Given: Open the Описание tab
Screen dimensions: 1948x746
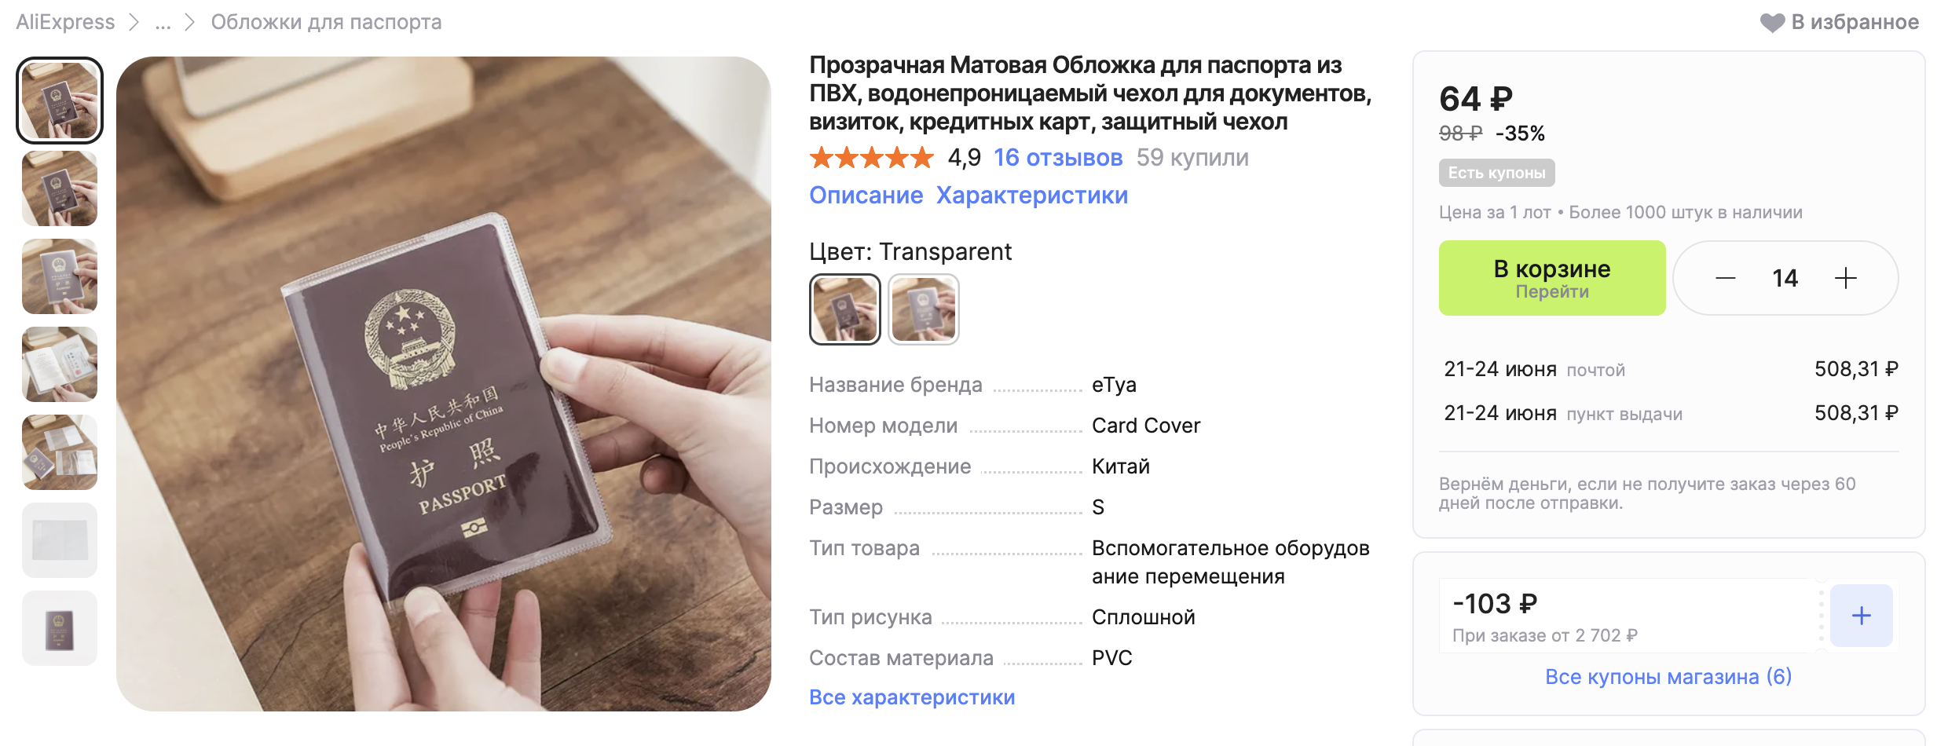Looking at the screenshot, I should tap(866, 196).
